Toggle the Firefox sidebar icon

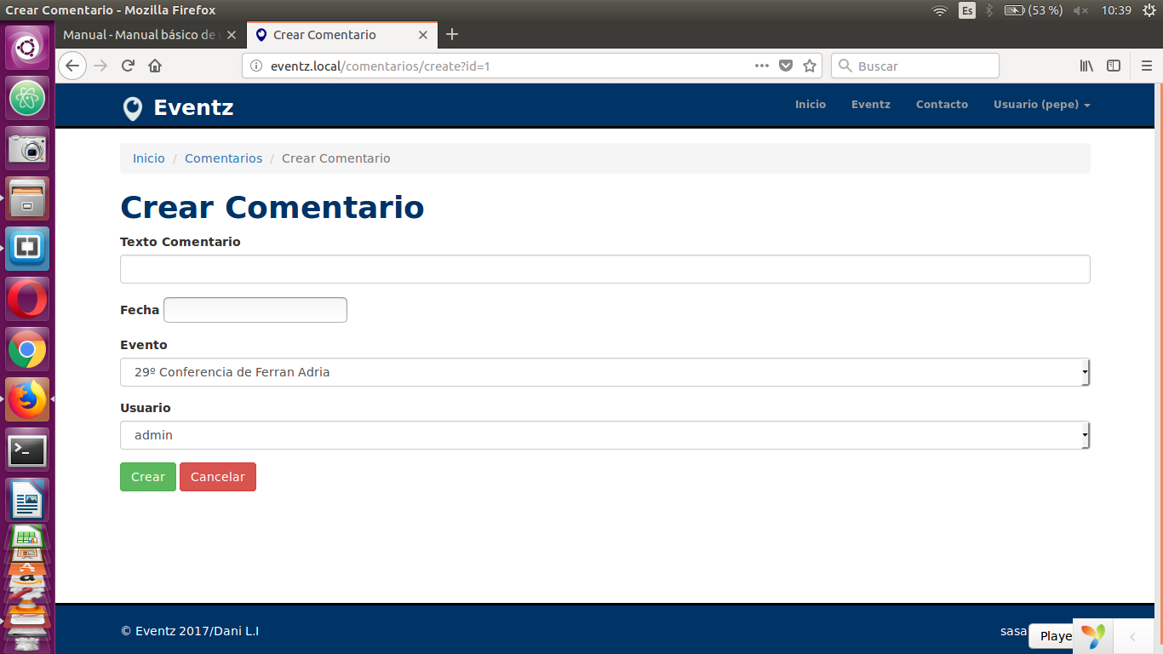pos(1114,66)
